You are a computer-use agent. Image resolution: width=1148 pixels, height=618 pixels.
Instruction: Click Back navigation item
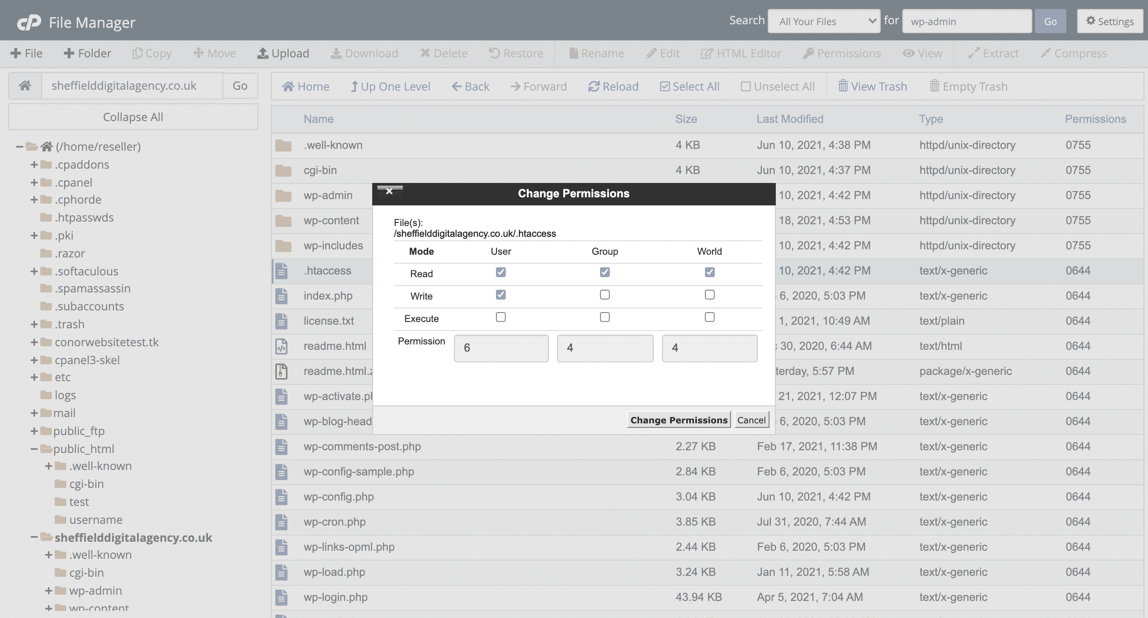[470, 86]
